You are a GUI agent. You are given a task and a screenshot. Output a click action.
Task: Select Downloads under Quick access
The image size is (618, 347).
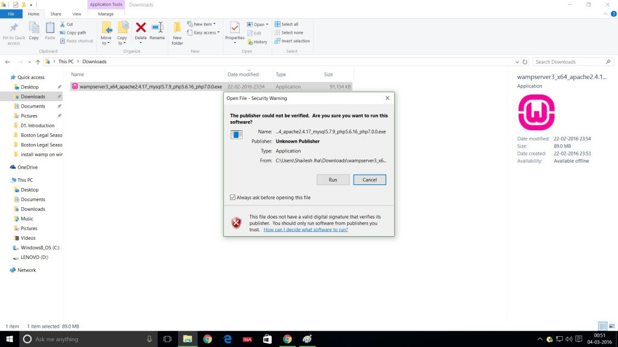pyautogui.click(x=33, y=96)
